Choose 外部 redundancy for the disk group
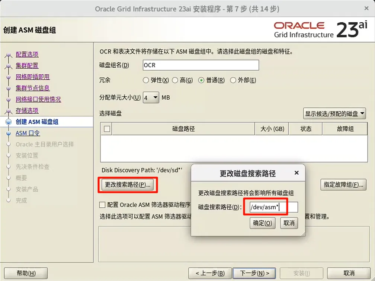The height and width of the screenshot is (281, 375). pyautogui.click(x=233, y=80)
